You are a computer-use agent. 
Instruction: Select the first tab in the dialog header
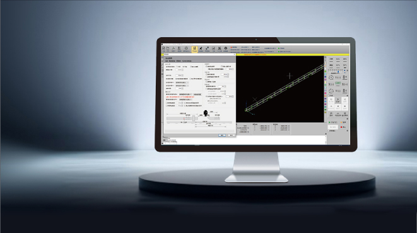click(167, 61)
